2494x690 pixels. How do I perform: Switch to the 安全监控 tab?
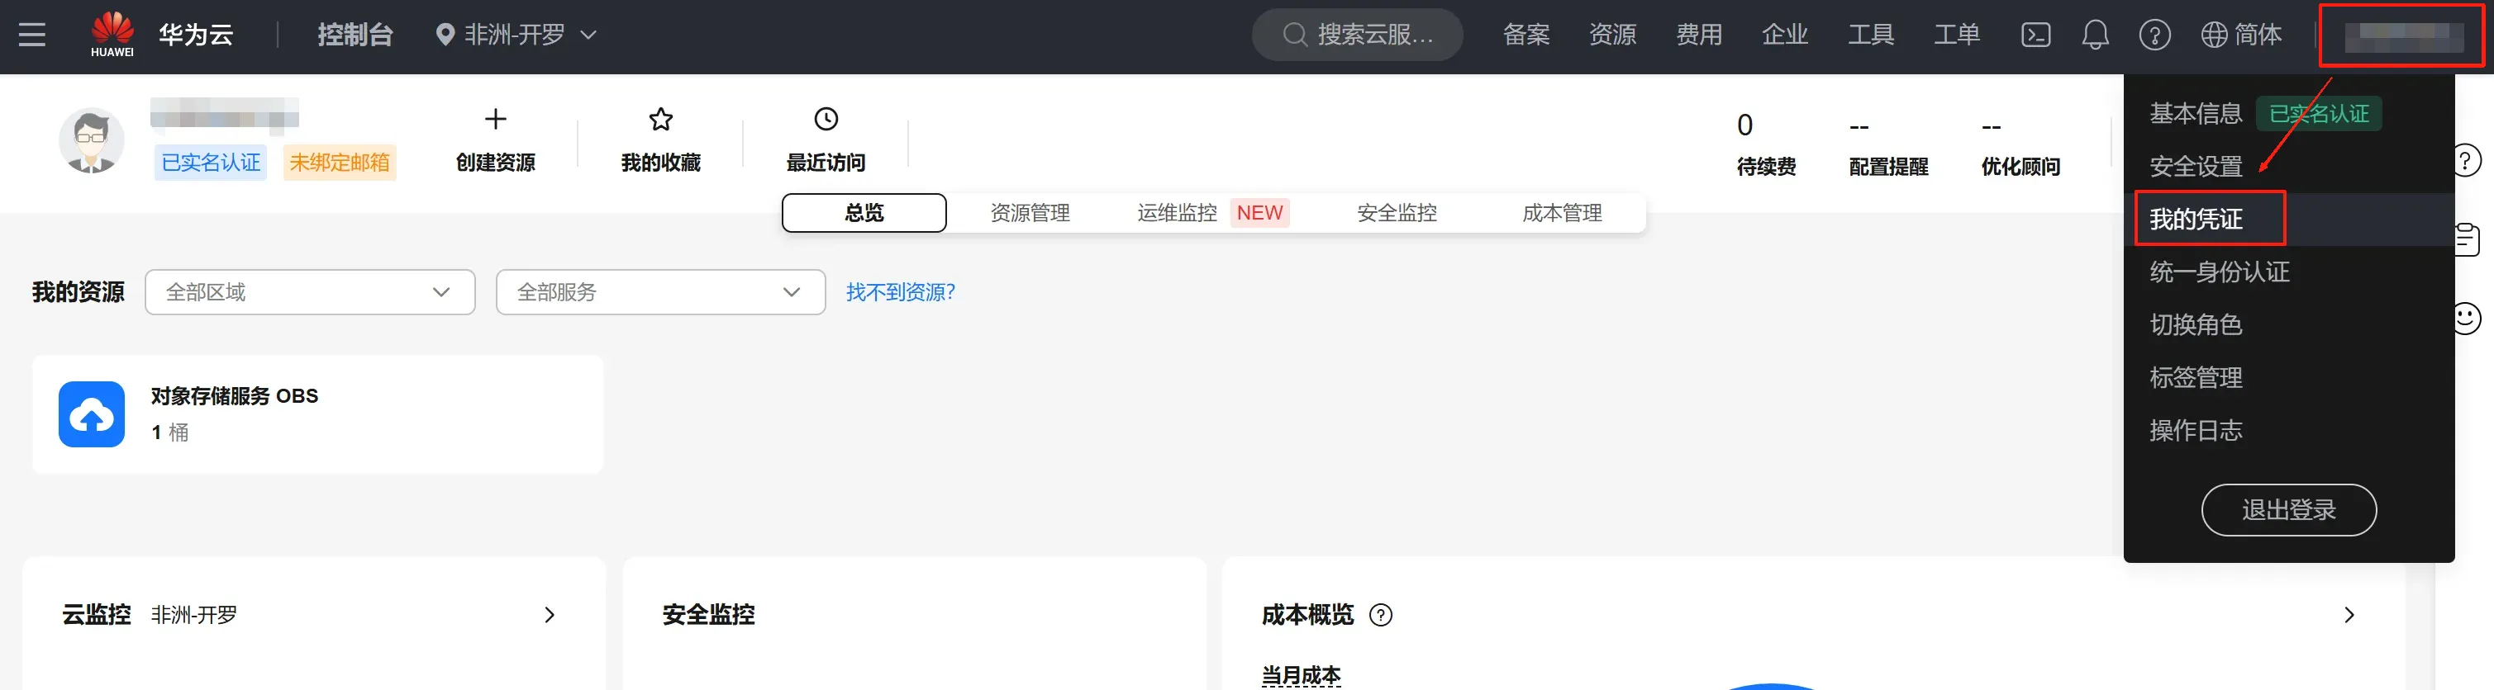[1397, 213]
